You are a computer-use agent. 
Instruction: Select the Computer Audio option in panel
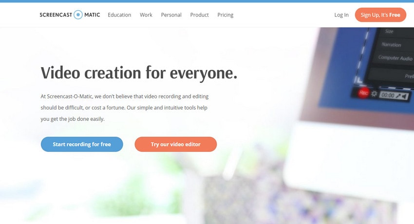point(395,58)
